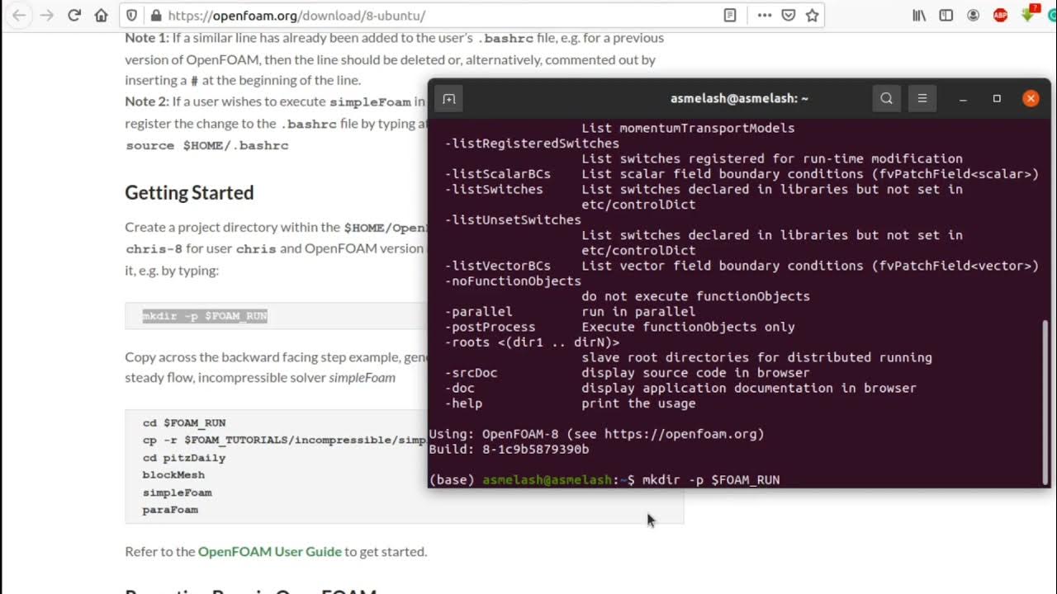Open the Firefox library icon
Image resolution: width=1057 pixels, height=594 pixels.
919,15
